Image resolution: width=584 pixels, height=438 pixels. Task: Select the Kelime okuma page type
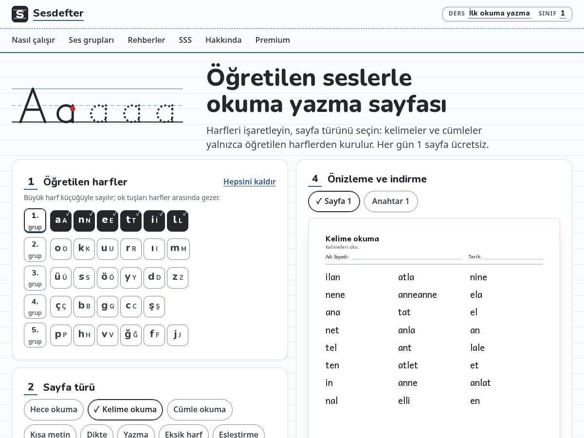tap(125, 410)
